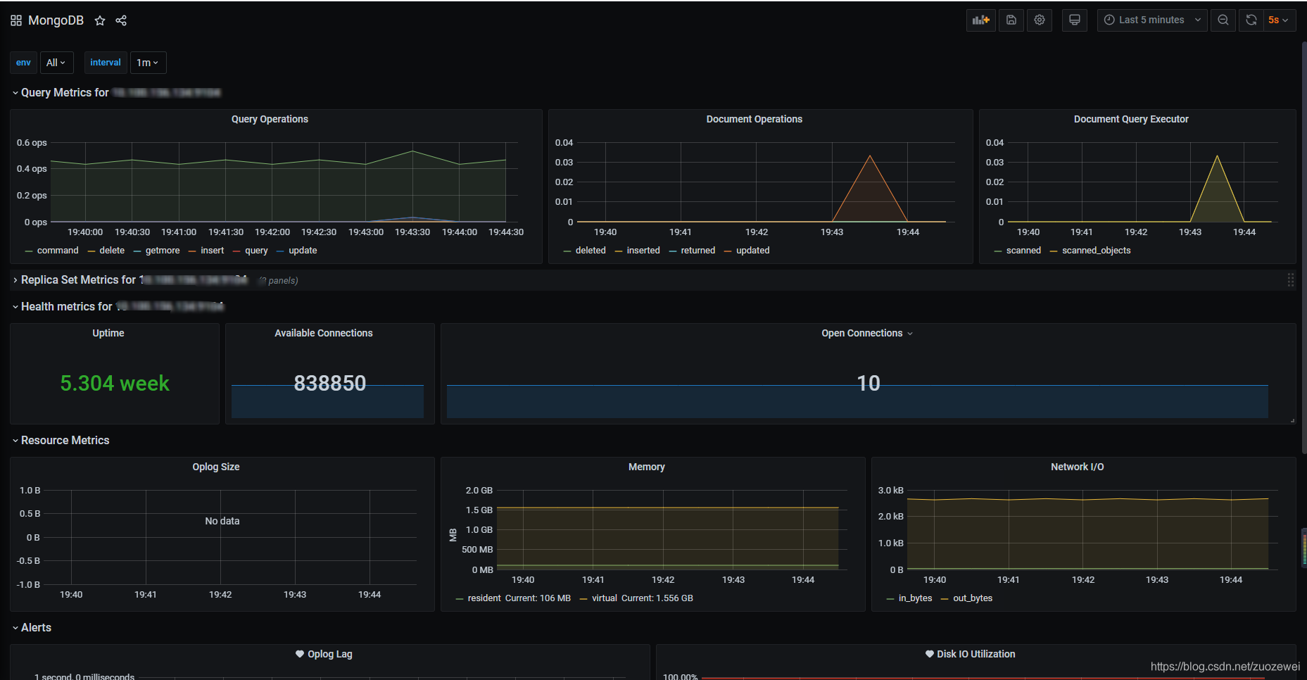Star the MongoDB dashboard as favorite
The width and height of the screenshot is (1307, 680).
(x=100, y=20)
